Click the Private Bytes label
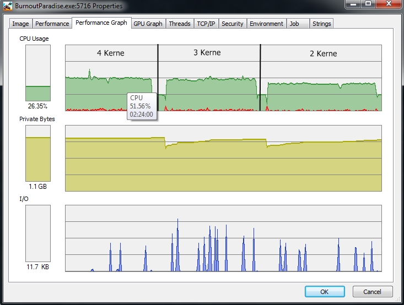The image size is (404, 305). coord(37,119)
